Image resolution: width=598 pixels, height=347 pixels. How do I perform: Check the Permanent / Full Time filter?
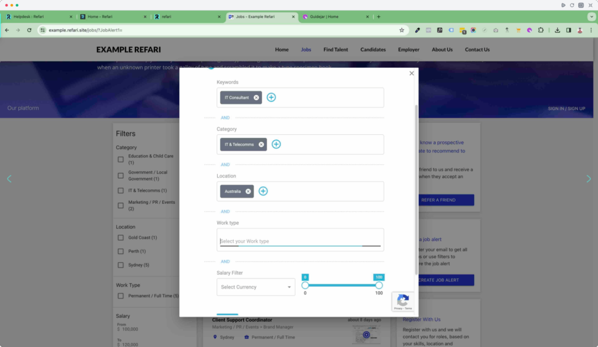click(x=120, y=296)
